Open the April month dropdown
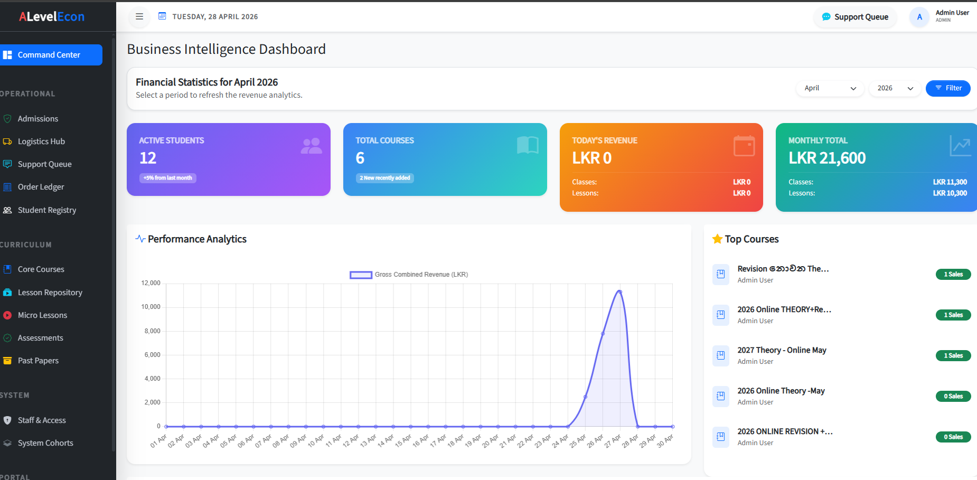977x480 pixels. click(x=830, y=88)
